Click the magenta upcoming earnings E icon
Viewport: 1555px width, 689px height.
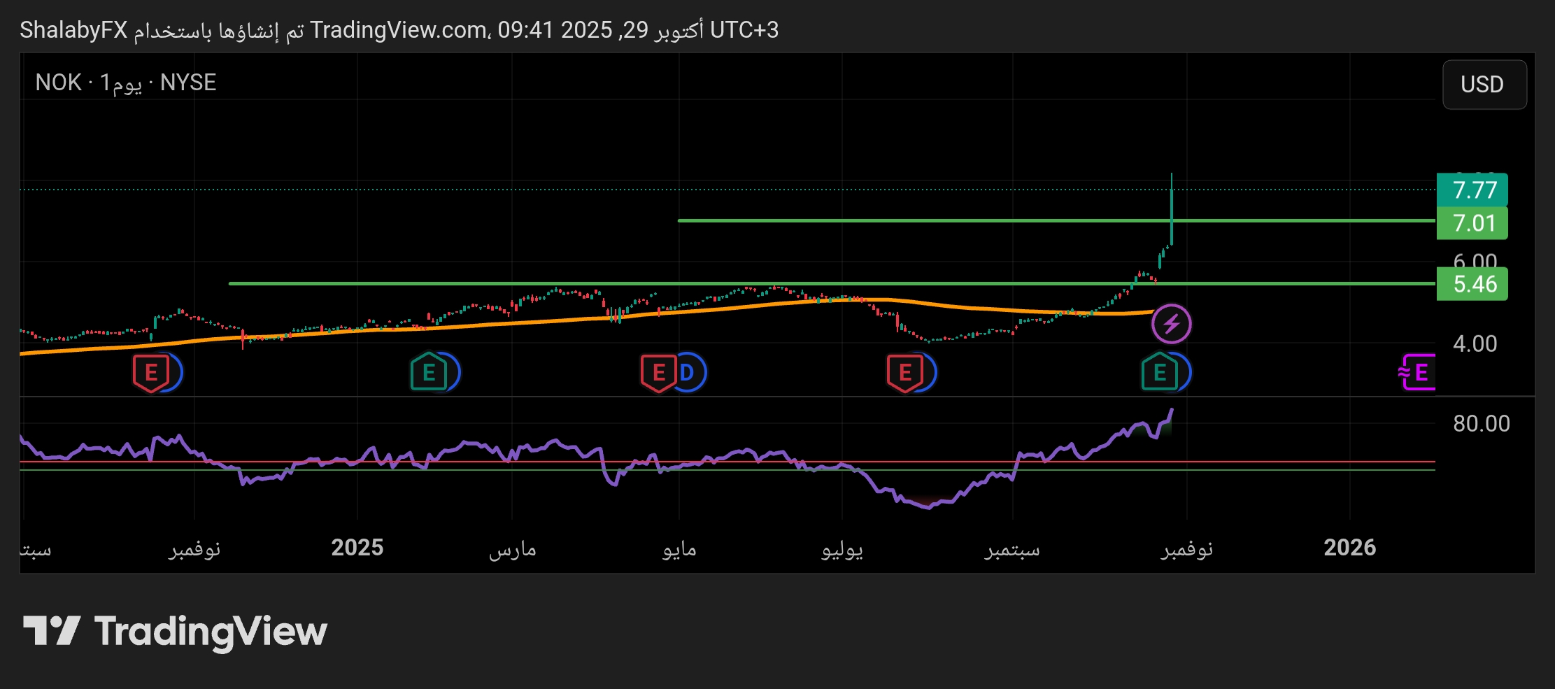[x=1419, y=372]
